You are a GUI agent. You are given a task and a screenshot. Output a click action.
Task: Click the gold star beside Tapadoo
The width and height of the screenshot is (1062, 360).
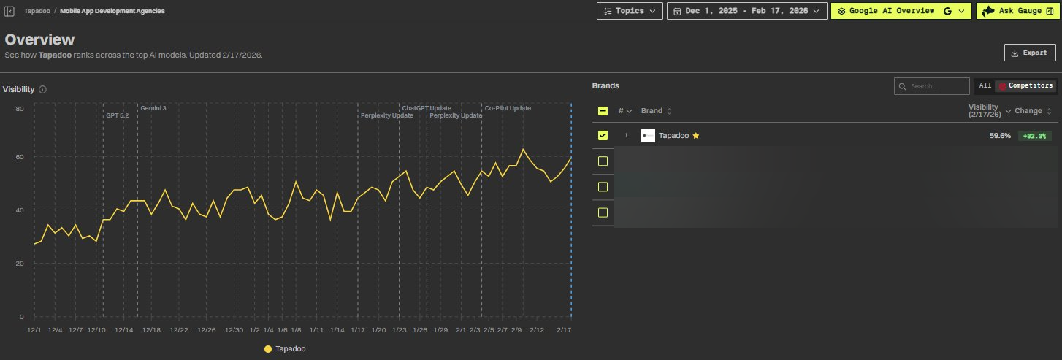[696, 136]
